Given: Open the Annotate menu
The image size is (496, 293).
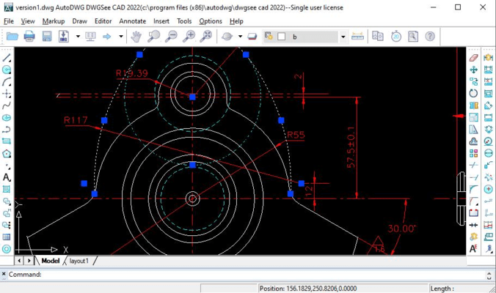Looking at the screenshot, I should point(133,21).
